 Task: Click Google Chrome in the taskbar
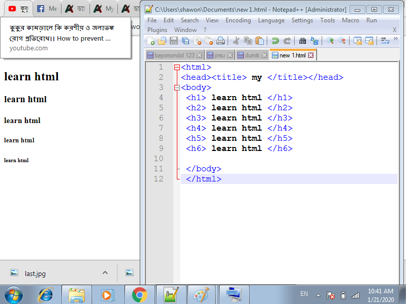139,294
